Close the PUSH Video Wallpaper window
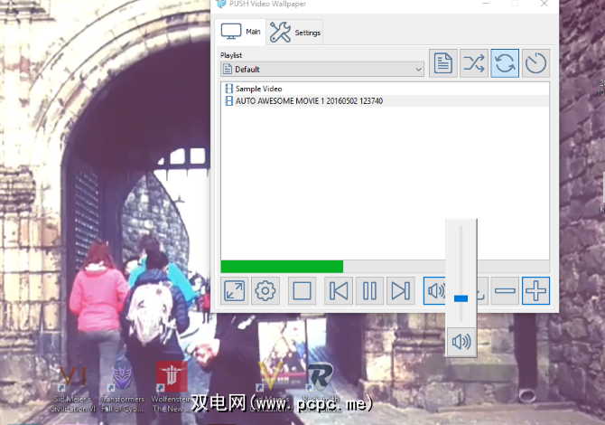Image resolution: width=605 pixels, height=425 pixels. coord(544,4)
